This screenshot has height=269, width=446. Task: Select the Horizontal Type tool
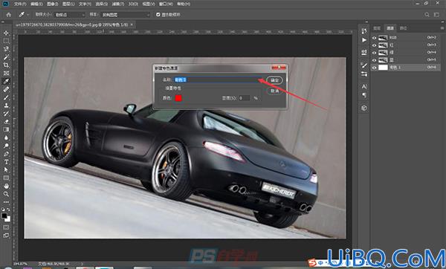click(6, 162)
